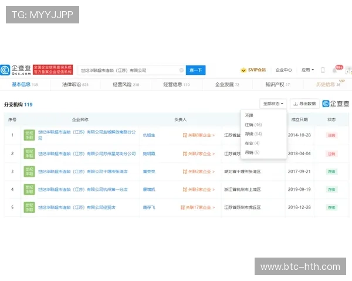Viewport: 352px width, 281px height.
Task: Click the green 世纪华联 logo in row 3
Action: (x=29, y=172)
